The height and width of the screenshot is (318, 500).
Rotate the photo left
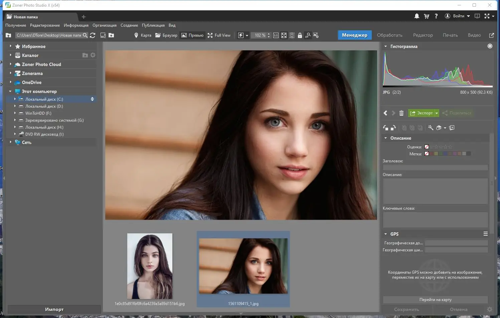tap(385, 128)
